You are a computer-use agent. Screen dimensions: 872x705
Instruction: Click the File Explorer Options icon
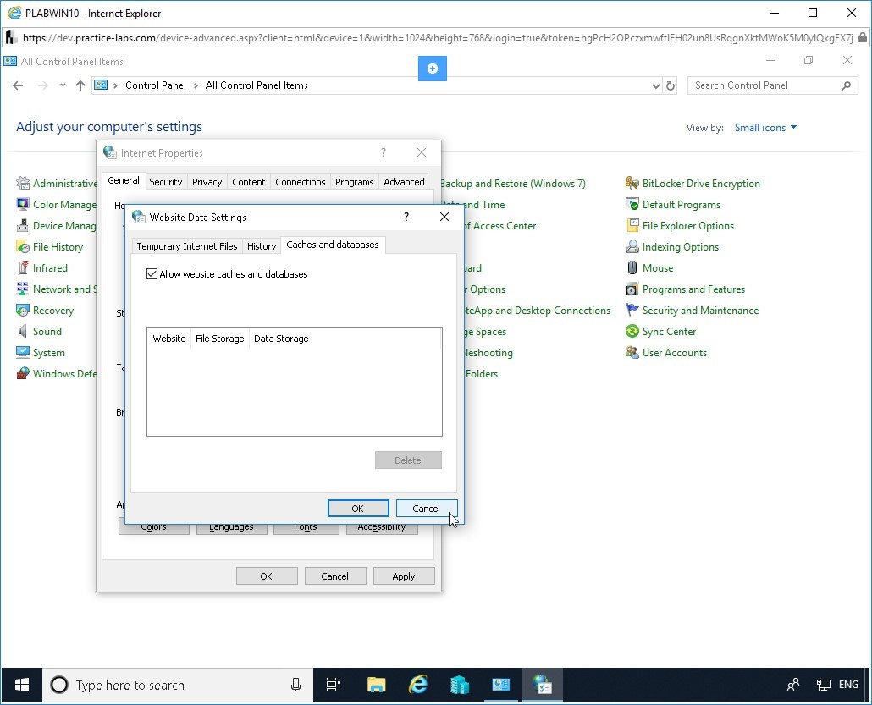(632, 225)
